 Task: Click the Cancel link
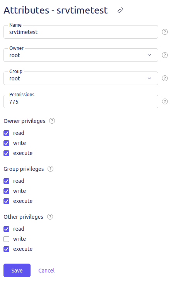[46, 271]
